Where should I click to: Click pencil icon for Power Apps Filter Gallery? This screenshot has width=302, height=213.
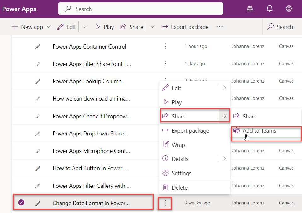(x=38, y=186)
